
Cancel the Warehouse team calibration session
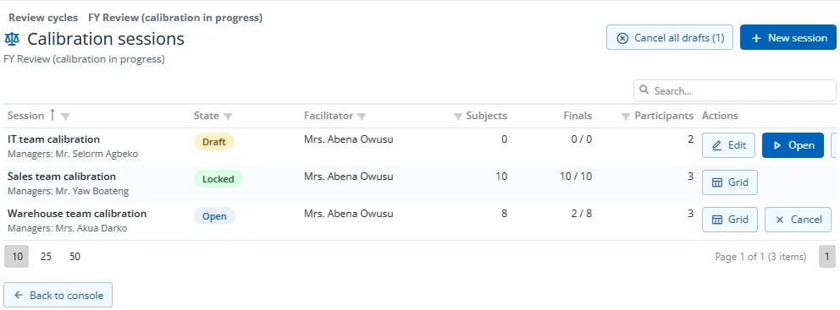(798, 220)
